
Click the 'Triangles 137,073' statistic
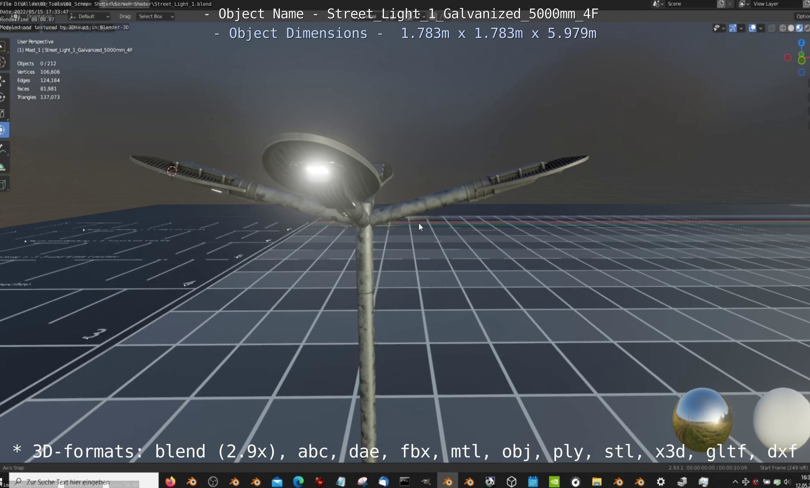tap(38, 97)
